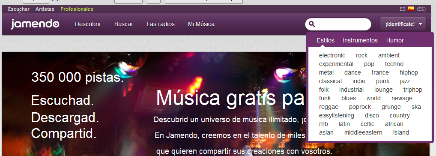Viewport: 436px width, 156px height.
Task: Click the funk style tag
Action: (325, 98)
